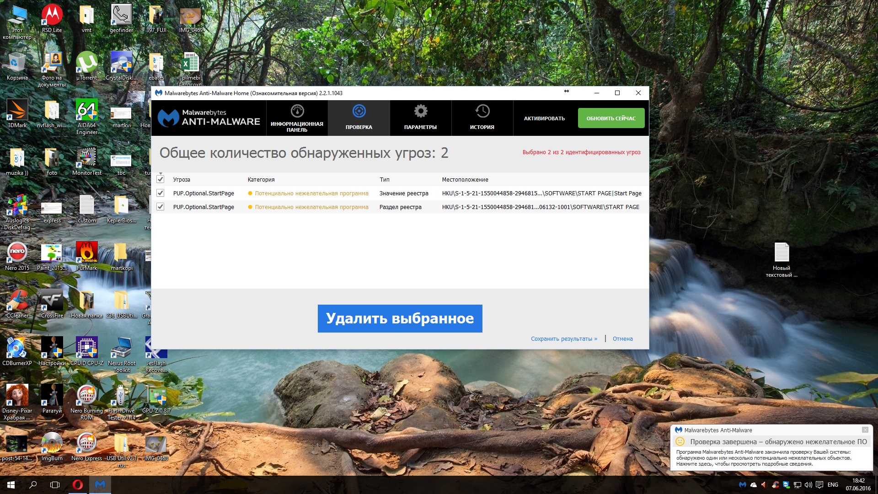Select the Scan target icon
The width and height of the screenshot is (878, 494).
[359, 111]
